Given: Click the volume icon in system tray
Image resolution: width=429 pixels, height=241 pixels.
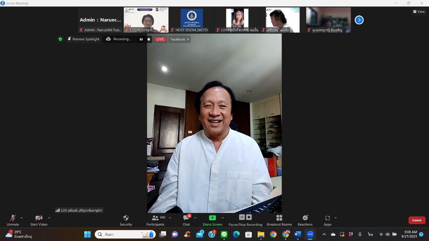Looking at the screenshot, I should pos(388,234).
